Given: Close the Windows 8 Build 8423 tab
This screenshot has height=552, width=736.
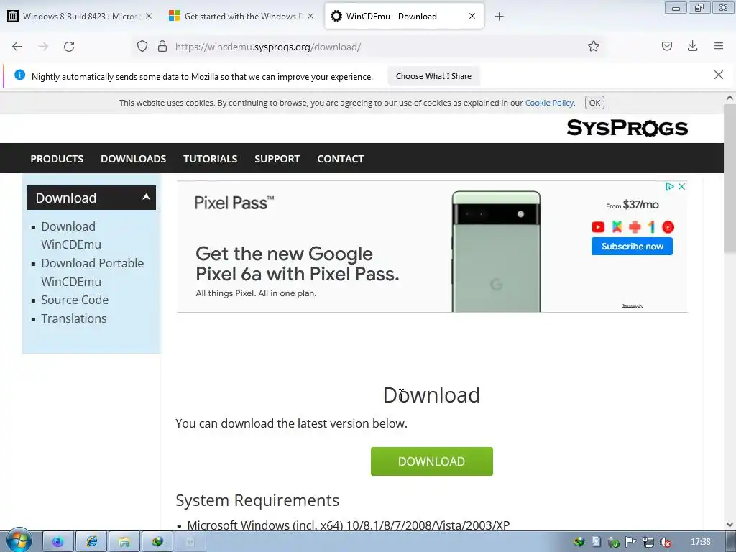Looking at the screenshot, I should (x=149, y=16).
